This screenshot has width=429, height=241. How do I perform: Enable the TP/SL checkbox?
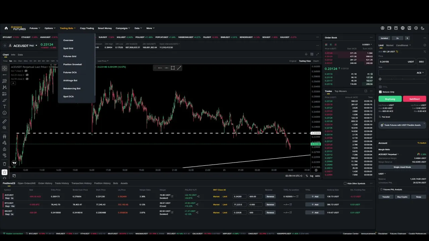[380, 87]
